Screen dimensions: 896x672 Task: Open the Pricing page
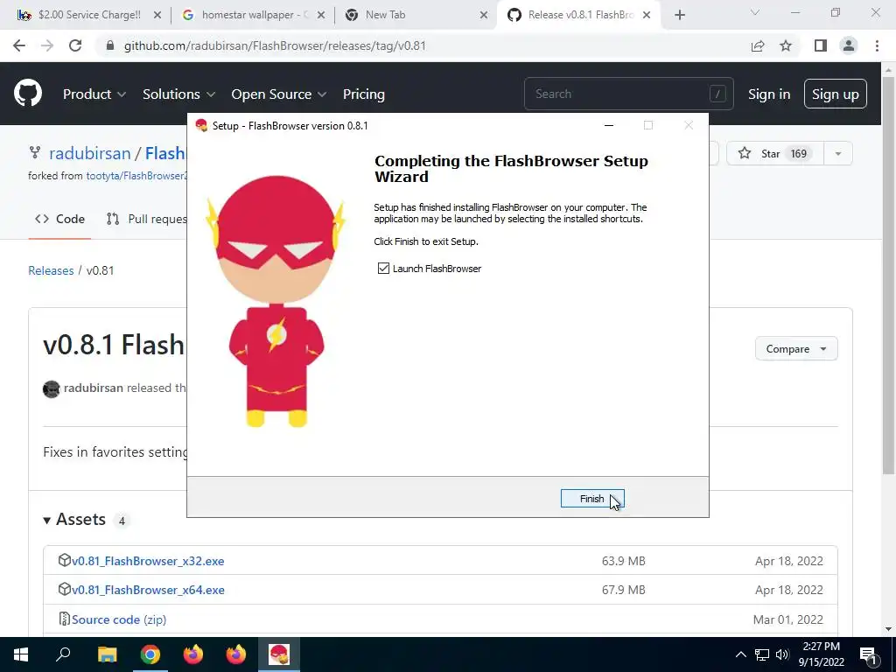coord(363,94)
